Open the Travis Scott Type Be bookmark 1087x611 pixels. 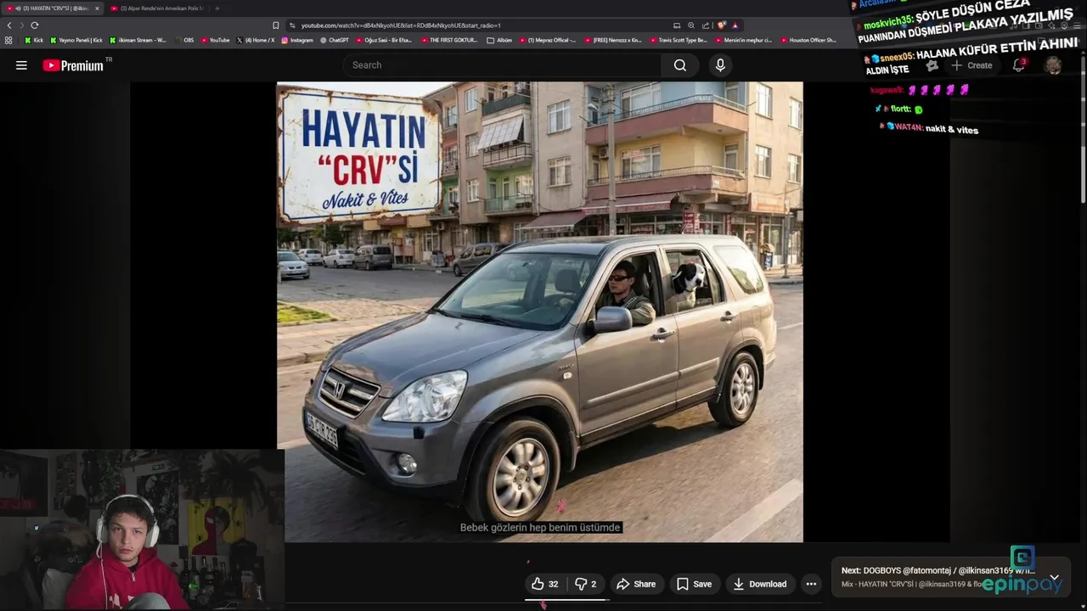tap(678, 40)
